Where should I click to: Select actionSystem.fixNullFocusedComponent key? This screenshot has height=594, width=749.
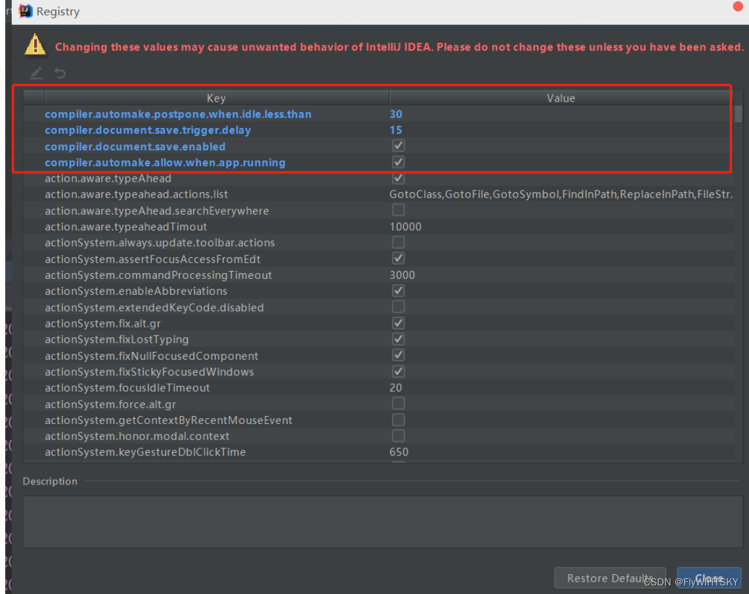(151, 356)
